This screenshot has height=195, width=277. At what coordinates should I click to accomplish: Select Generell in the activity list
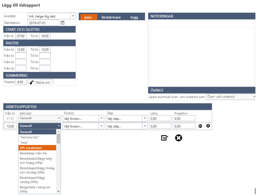click(x=37, y=132)
